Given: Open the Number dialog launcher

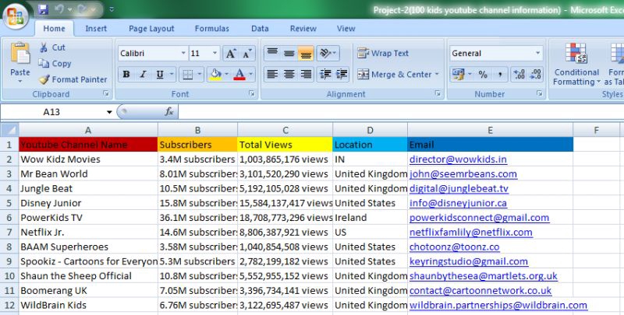Looking at the screenshot, I should point(539,93).
